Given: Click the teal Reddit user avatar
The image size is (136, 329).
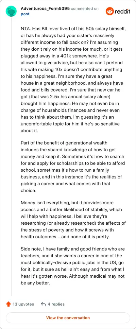Looking at the screenshot, I should [x=11, y=11].
